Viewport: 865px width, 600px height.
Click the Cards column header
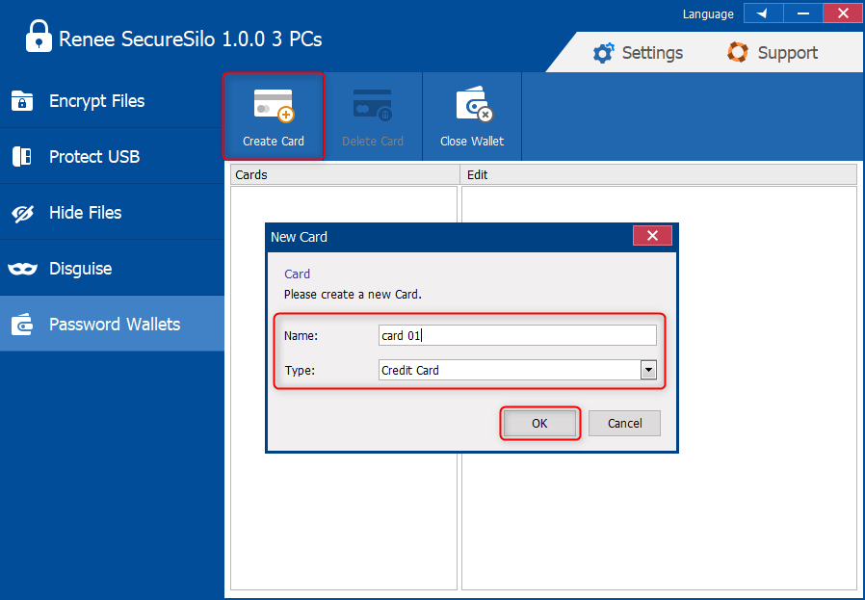345,174
